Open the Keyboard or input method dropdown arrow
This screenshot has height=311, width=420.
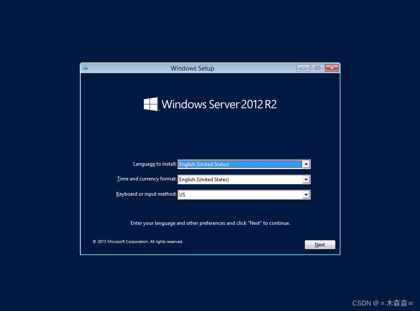tap(306, 195)
